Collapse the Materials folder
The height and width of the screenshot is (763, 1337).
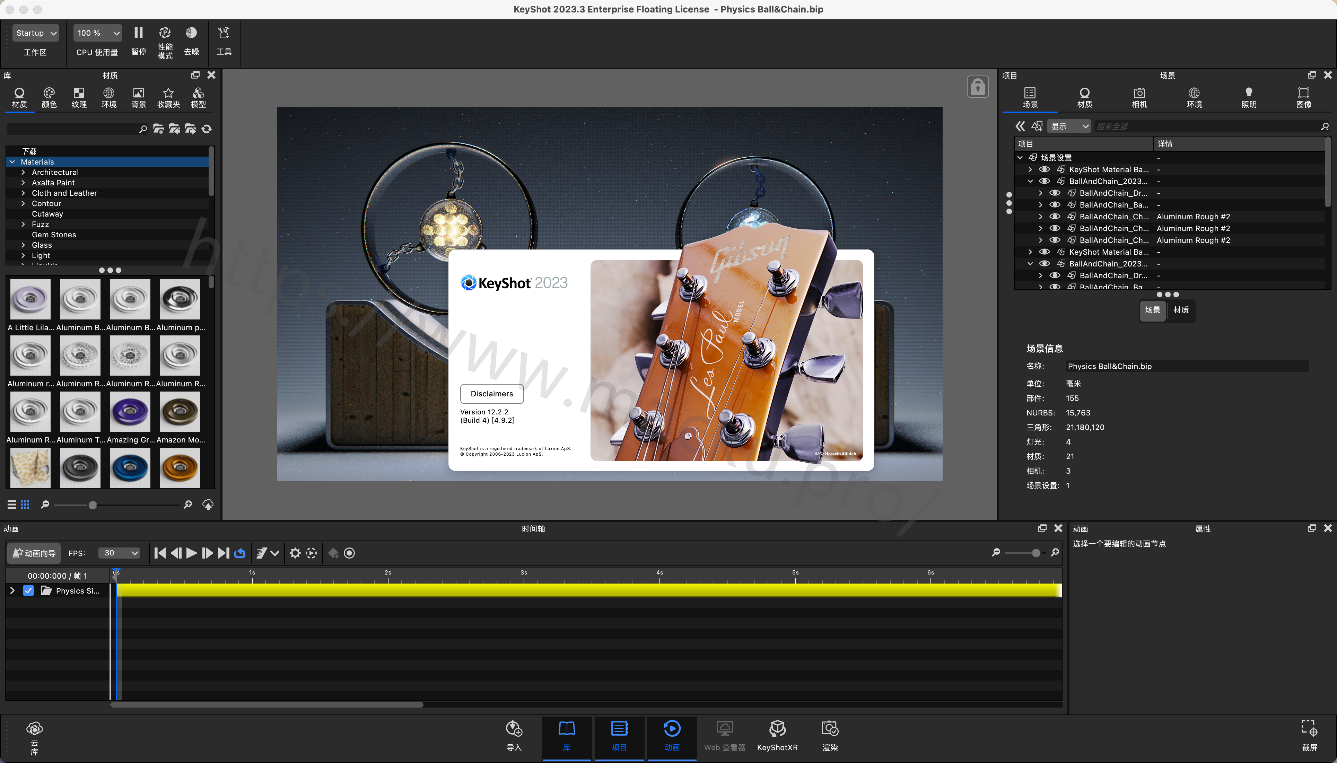tap(12, 162)
